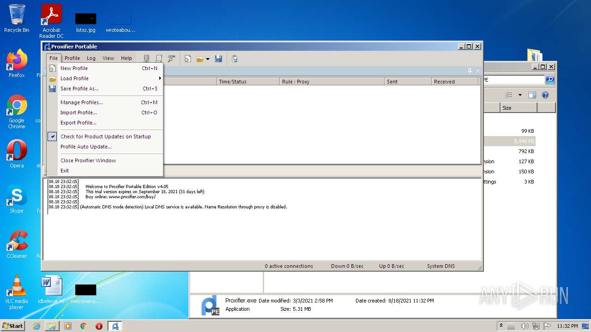The width and height of the screenshot is (591, 332).
Task: Choose New Profile from File menu
Action: coord(105,68)
